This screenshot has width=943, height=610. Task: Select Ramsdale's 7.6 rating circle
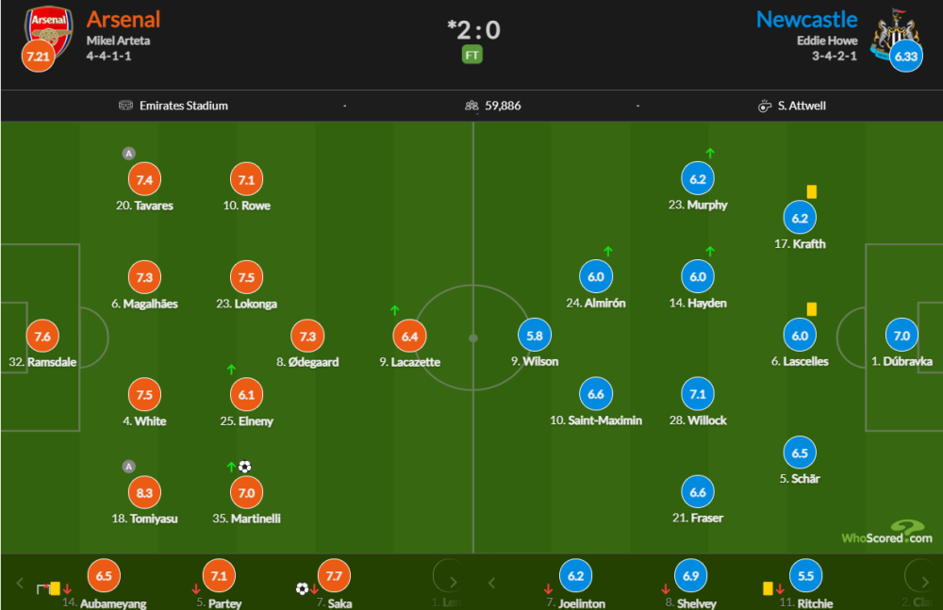(42, 337)
